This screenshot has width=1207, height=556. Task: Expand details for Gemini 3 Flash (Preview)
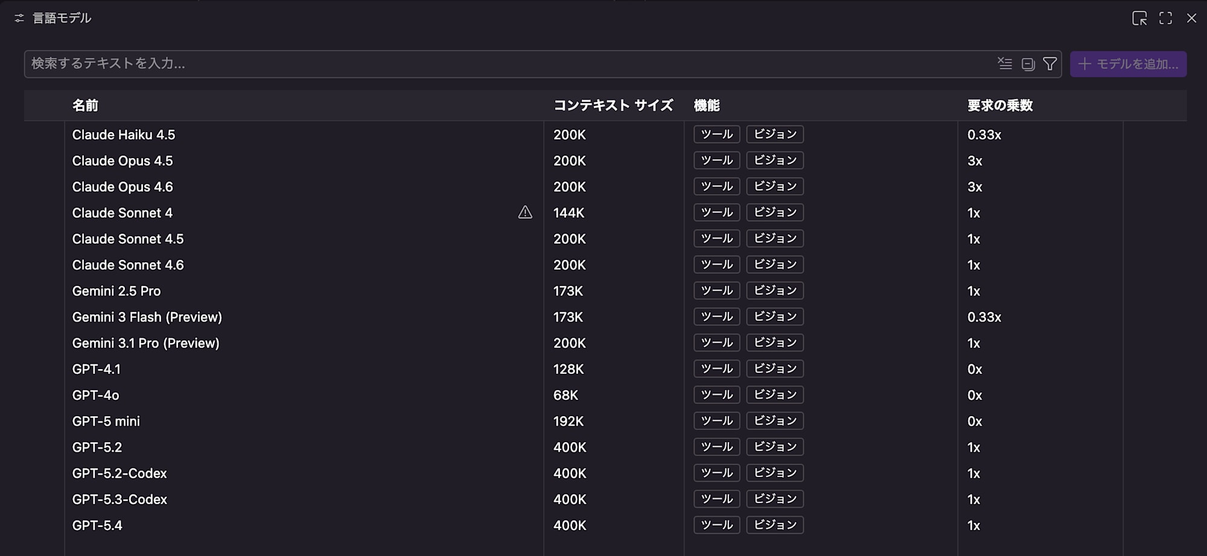coord(147,317)
